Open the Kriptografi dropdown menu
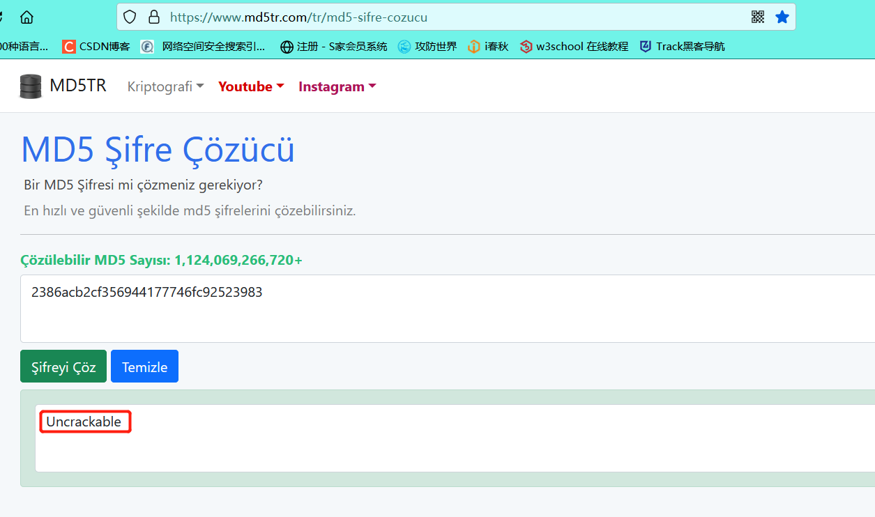 pyautogui.click(x=165, y=86)
